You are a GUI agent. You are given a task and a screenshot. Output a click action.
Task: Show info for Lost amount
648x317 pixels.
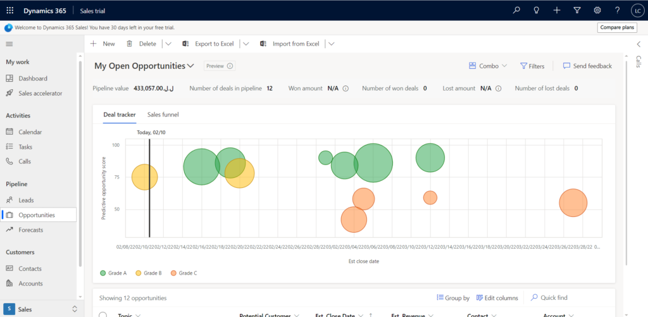pyautogui.click(x=499, y=89)
